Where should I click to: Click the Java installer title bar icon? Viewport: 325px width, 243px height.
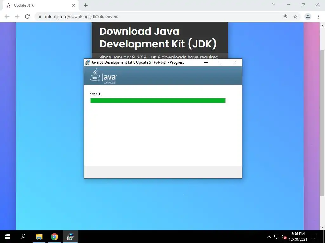(x=88, y=62)
